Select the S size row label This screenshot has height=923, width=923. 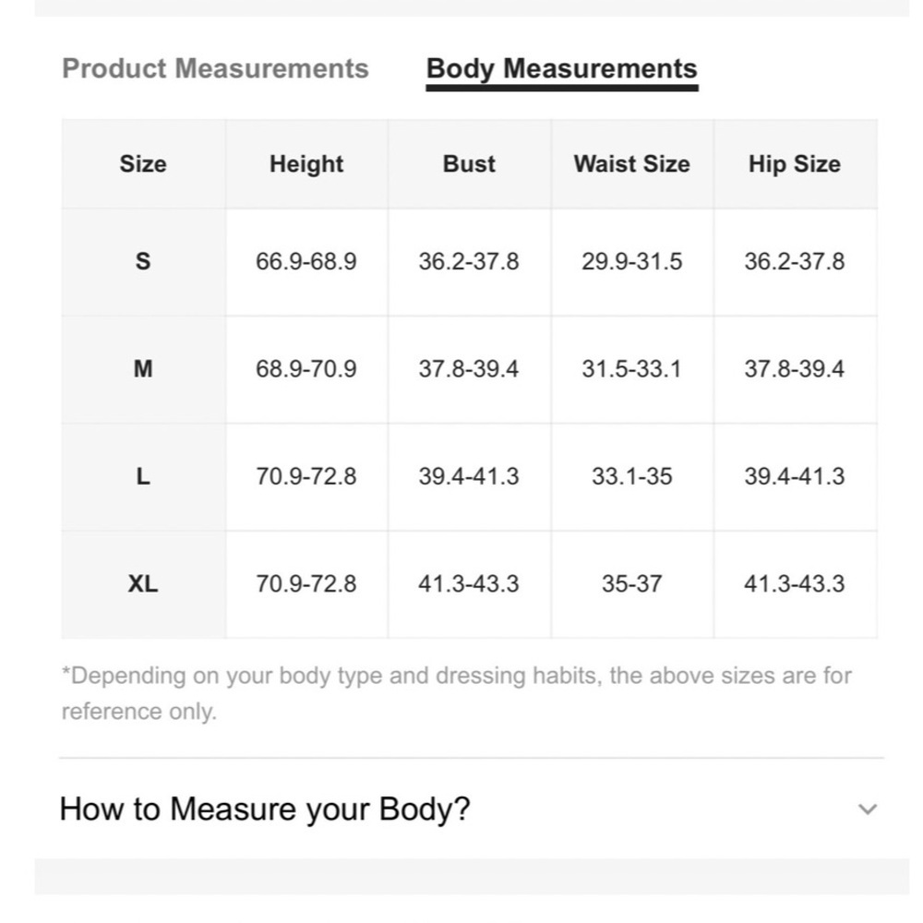pos(143,261)
